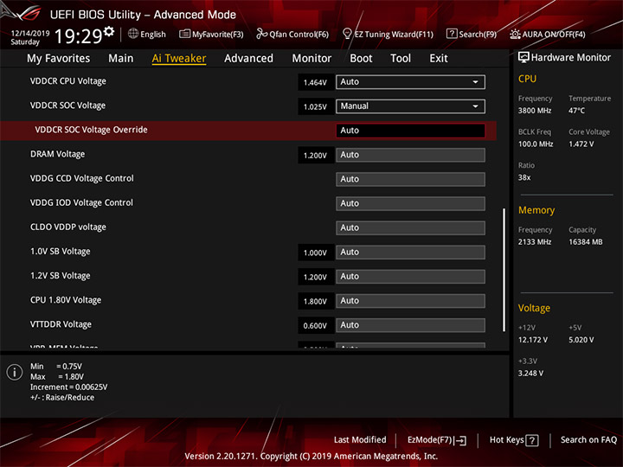Open the Tool tab
The image size is (623, 467).
[x=401, y=59]
